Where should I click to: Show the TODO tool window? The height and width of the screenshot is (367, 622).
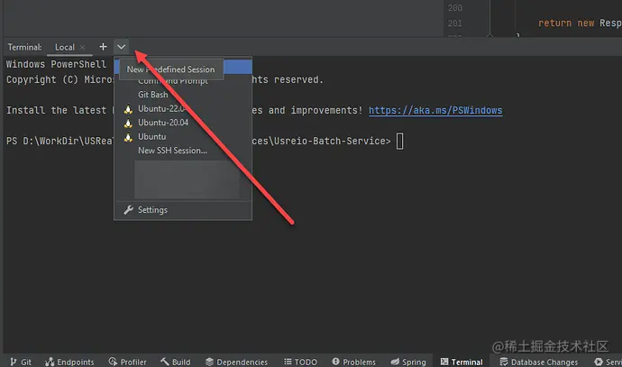301,362
